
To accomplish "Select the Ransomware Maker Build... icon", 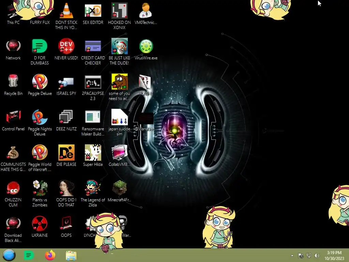I will tap(93, 122).
